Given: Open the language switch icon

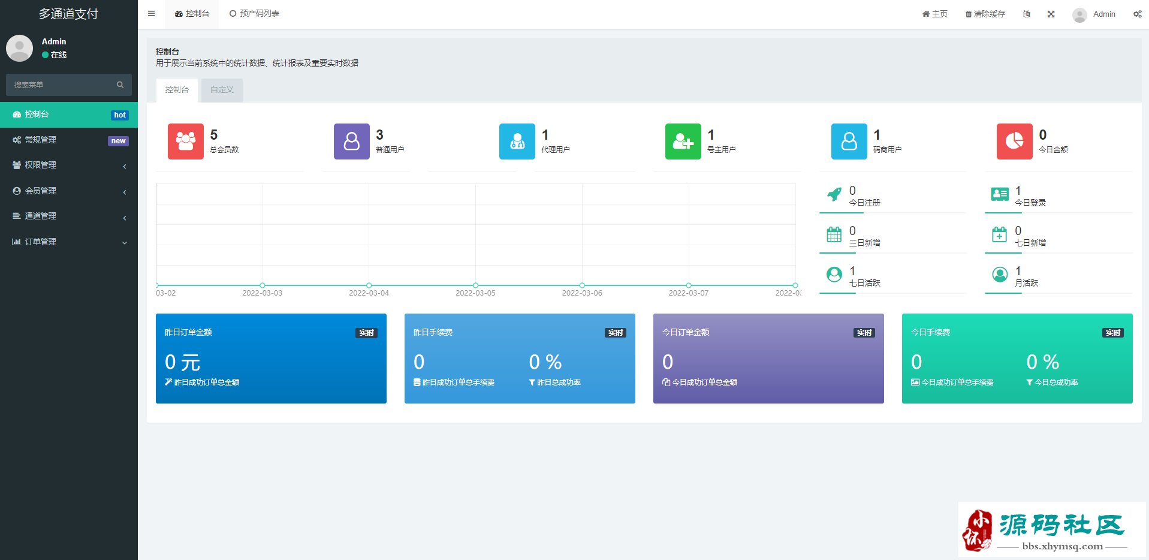Looking at the screenshot, I should click(x=1026, y=14).
